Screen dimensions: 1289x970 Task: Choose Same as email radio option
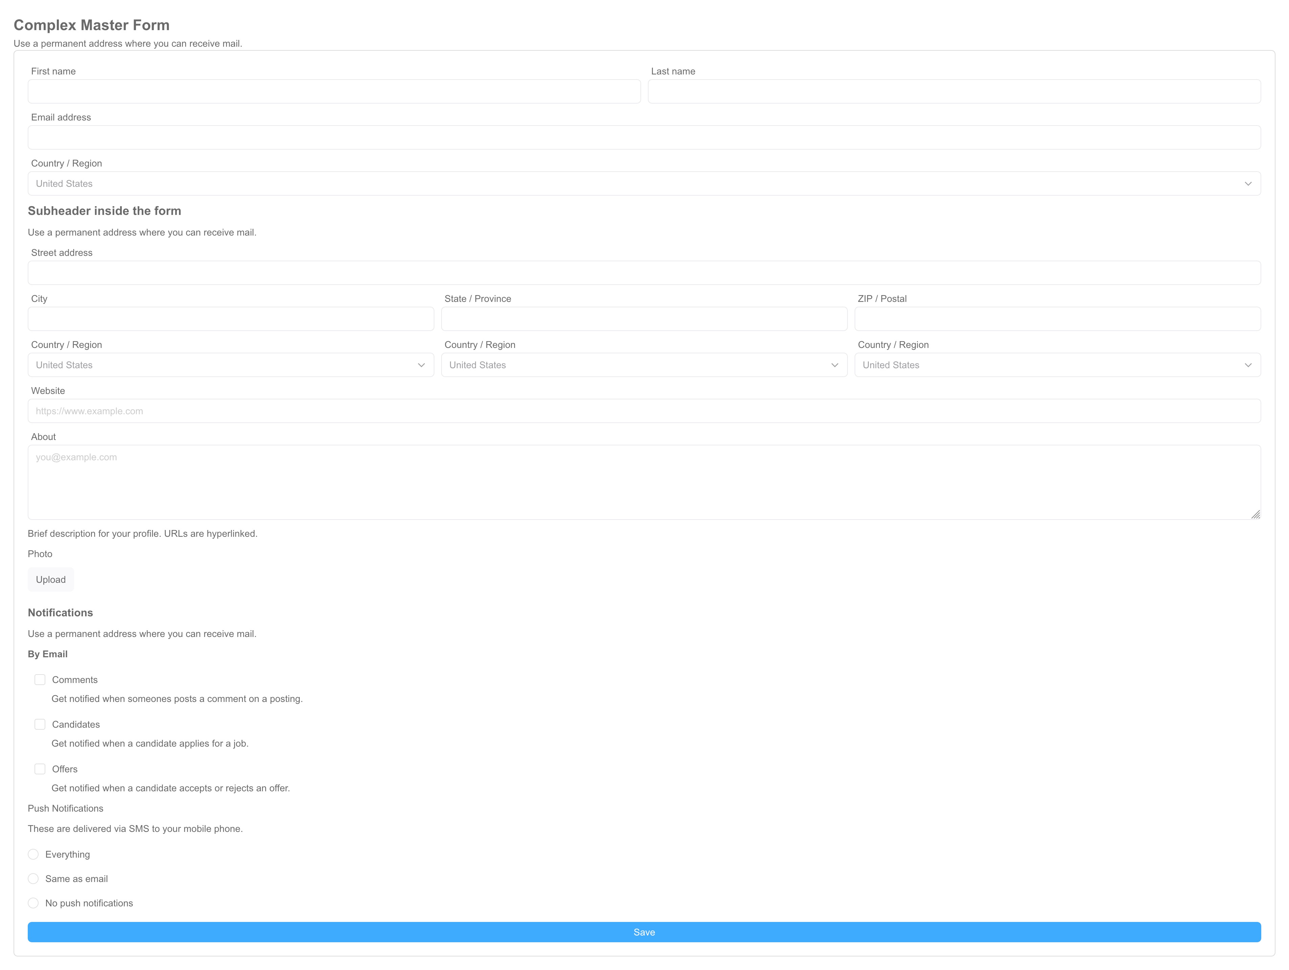point(33,879)
